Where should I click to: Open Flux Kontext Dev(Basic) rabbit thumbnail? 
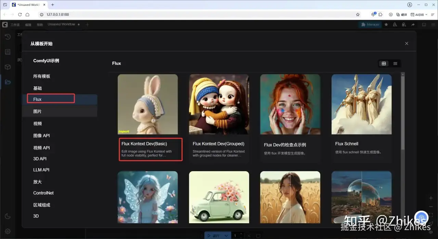pos(148,104)
